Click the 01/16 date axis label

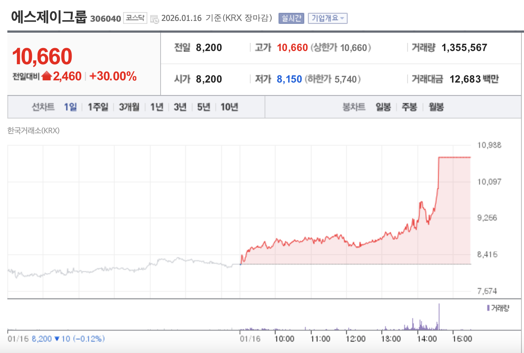point(250,339)
